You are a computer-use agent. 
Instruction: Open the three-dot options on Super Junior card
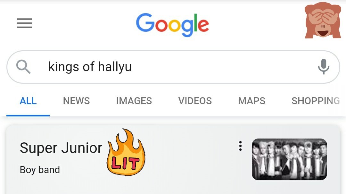(240, 146)
